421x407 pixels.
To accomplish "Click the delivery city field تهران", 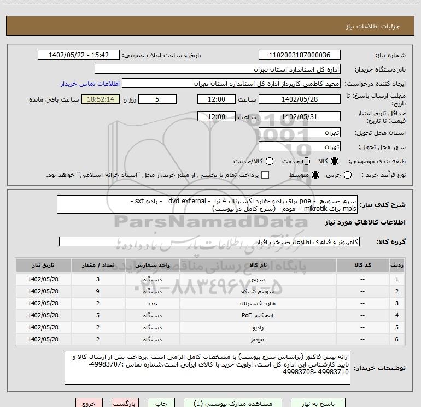I will tap(300, 147).
